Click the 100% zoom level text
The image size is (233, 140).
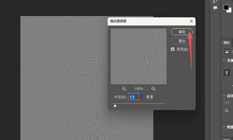click(x=139, y=89)
